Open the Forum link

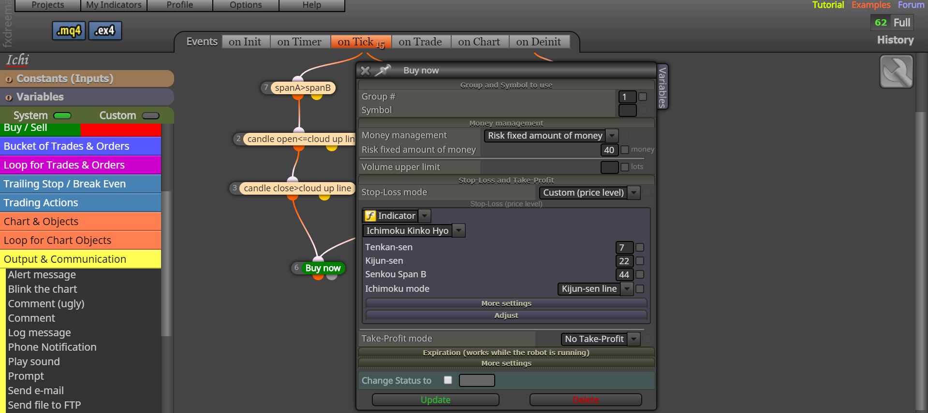(x=911, y=5)
